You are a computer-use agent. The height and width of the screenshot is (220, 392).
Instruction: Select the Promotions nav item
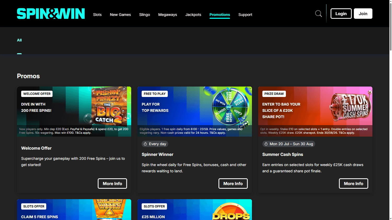(x=220, y=15)
